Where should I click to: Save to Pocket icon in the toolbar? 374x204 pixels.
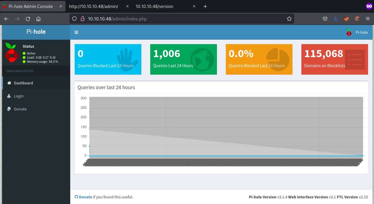click(325, 19)
